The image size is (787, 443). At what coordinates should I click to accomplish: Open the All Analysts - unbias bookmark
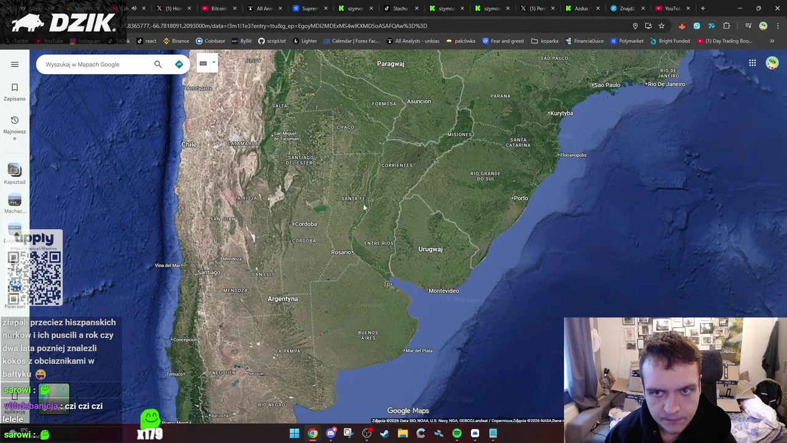pos(413,41)
